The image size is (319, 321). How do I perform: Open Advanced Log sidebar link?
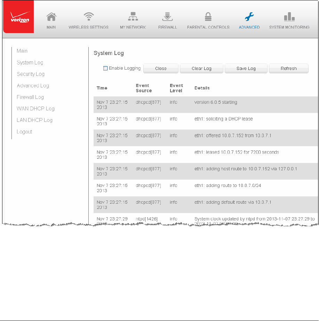(x=33, y=86)
